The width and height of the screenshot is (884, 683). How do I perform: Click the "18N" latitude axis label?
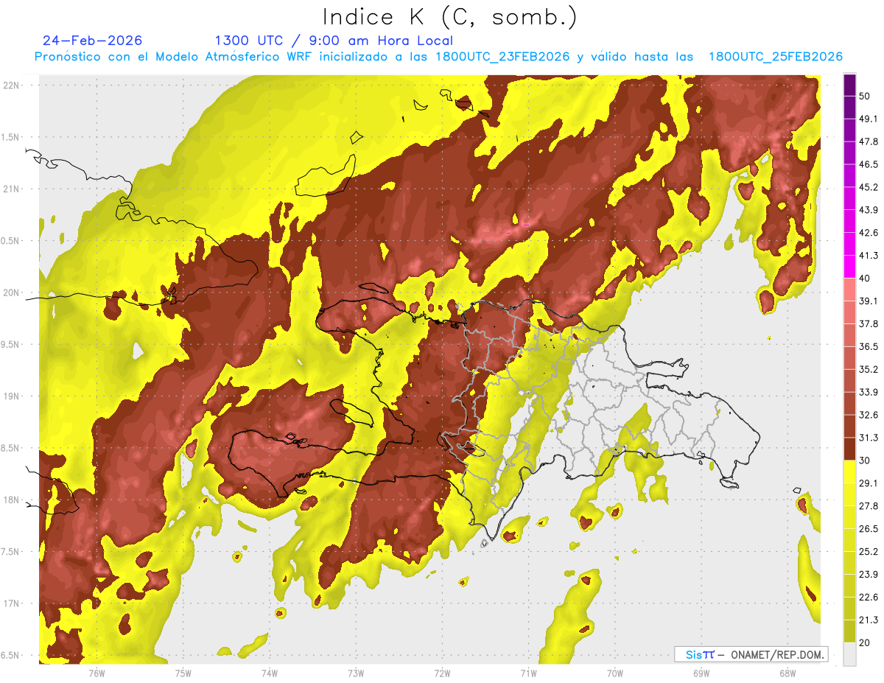(x=11, y=500)
